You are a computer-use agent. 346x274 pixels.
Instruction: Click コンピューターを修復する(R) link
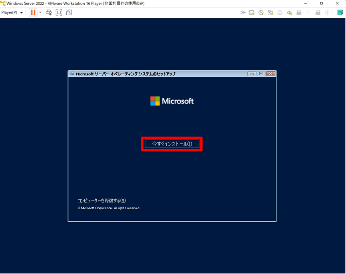click(x=101, y=201)
